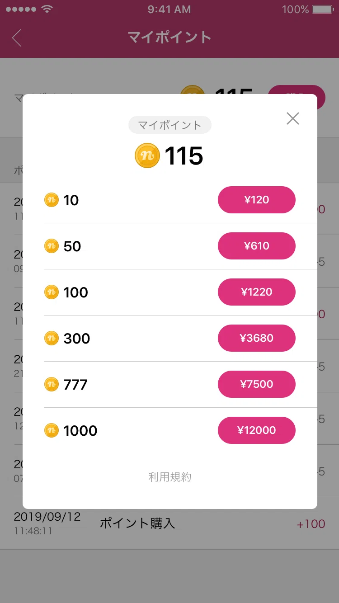Choose the ¥7500 price button
Viewport: 339px width, 603px height.
coord(257,384)
